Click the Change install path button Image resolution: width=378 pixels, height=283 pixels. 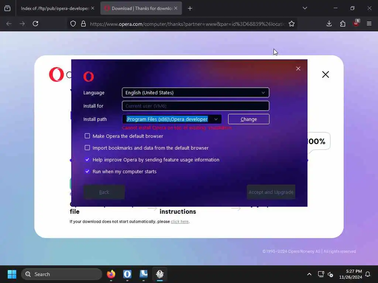coord(248,119)
